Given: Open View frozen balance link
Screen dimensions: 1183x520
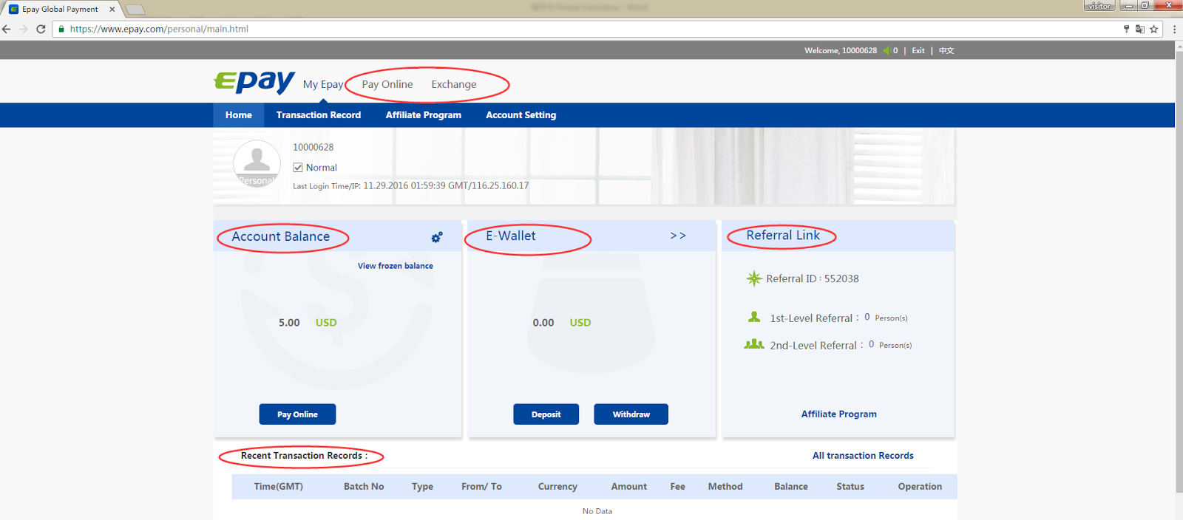Looking at the screenshot, I should 396,266.
